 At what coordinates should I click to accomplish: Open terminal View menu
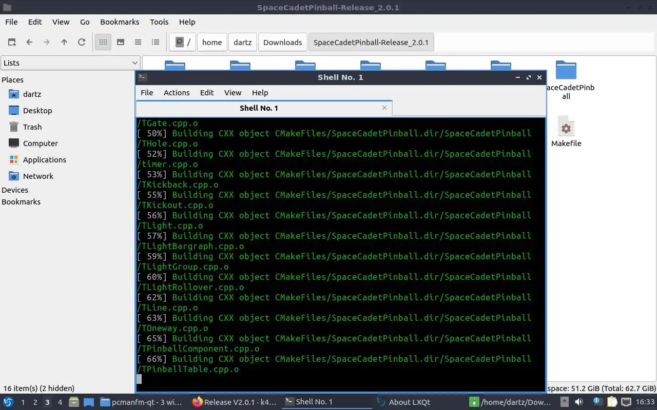[x=233, y=93]
